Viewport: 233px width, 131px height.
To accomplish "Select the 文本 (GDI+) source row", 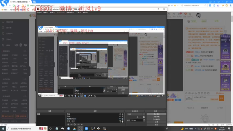I will (x=95, y=121).
